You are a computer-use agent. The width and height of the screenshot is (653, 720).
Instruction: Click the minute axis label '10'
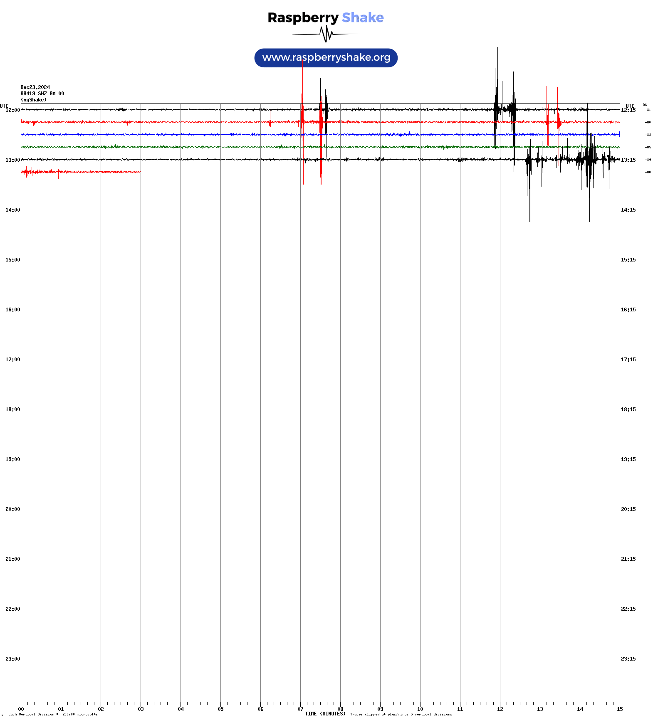pos(420,709)
